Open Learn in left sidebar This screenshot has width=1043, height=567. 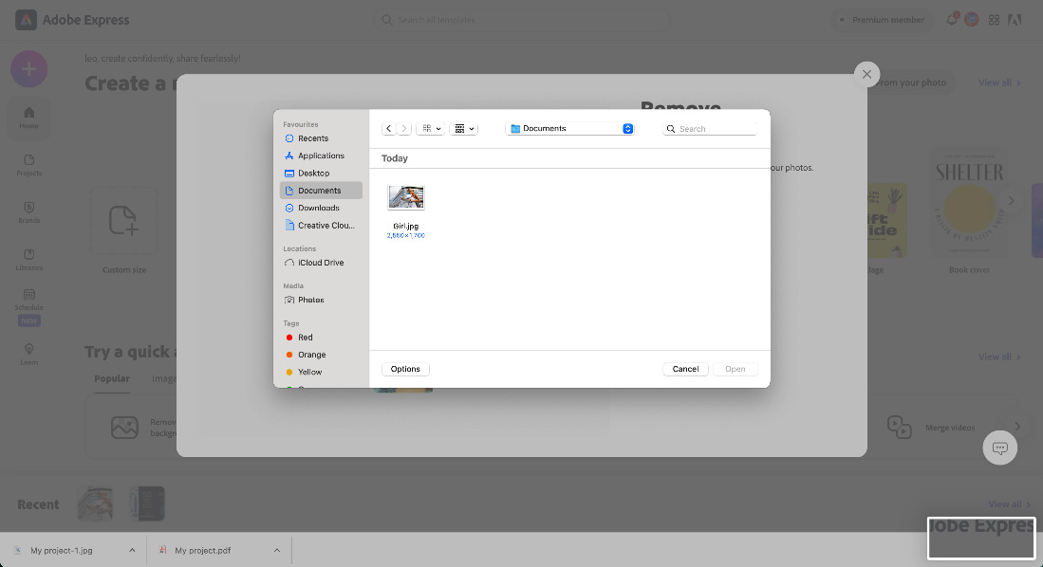(28, 355)
